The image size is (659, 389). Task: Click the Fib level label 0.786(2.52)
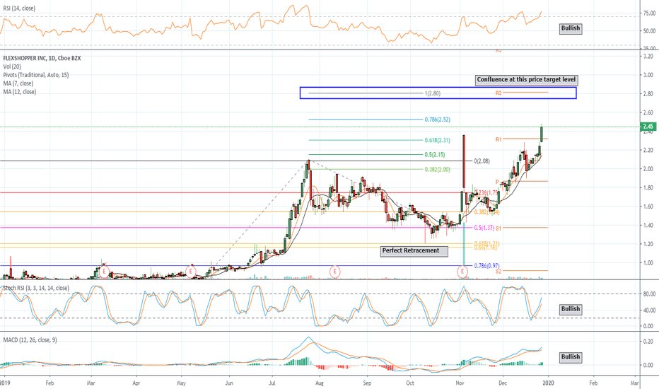tap(437, 120)
